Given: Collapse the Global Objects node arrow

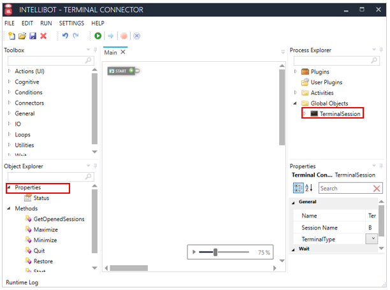Looking at the screenshot, I should point(295,103).
